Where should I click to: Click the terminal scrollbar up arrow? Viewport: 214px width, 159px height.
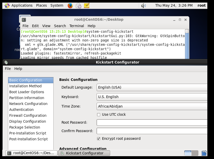[187, 31]
